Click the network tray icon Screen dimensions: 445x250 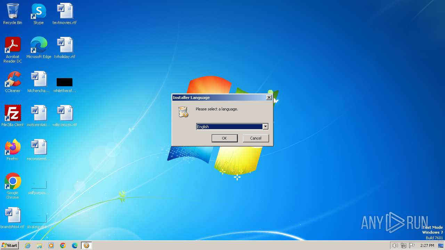404,245
